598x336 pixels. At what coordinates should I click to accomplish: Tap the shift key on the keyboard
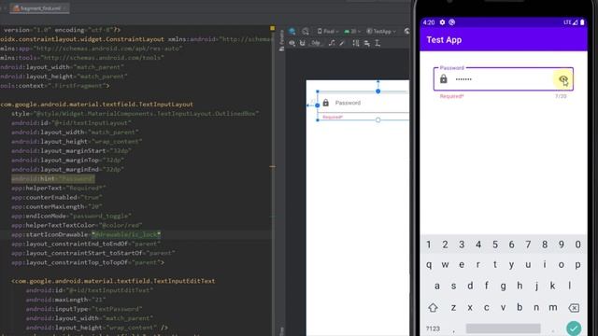coord(433,307)
